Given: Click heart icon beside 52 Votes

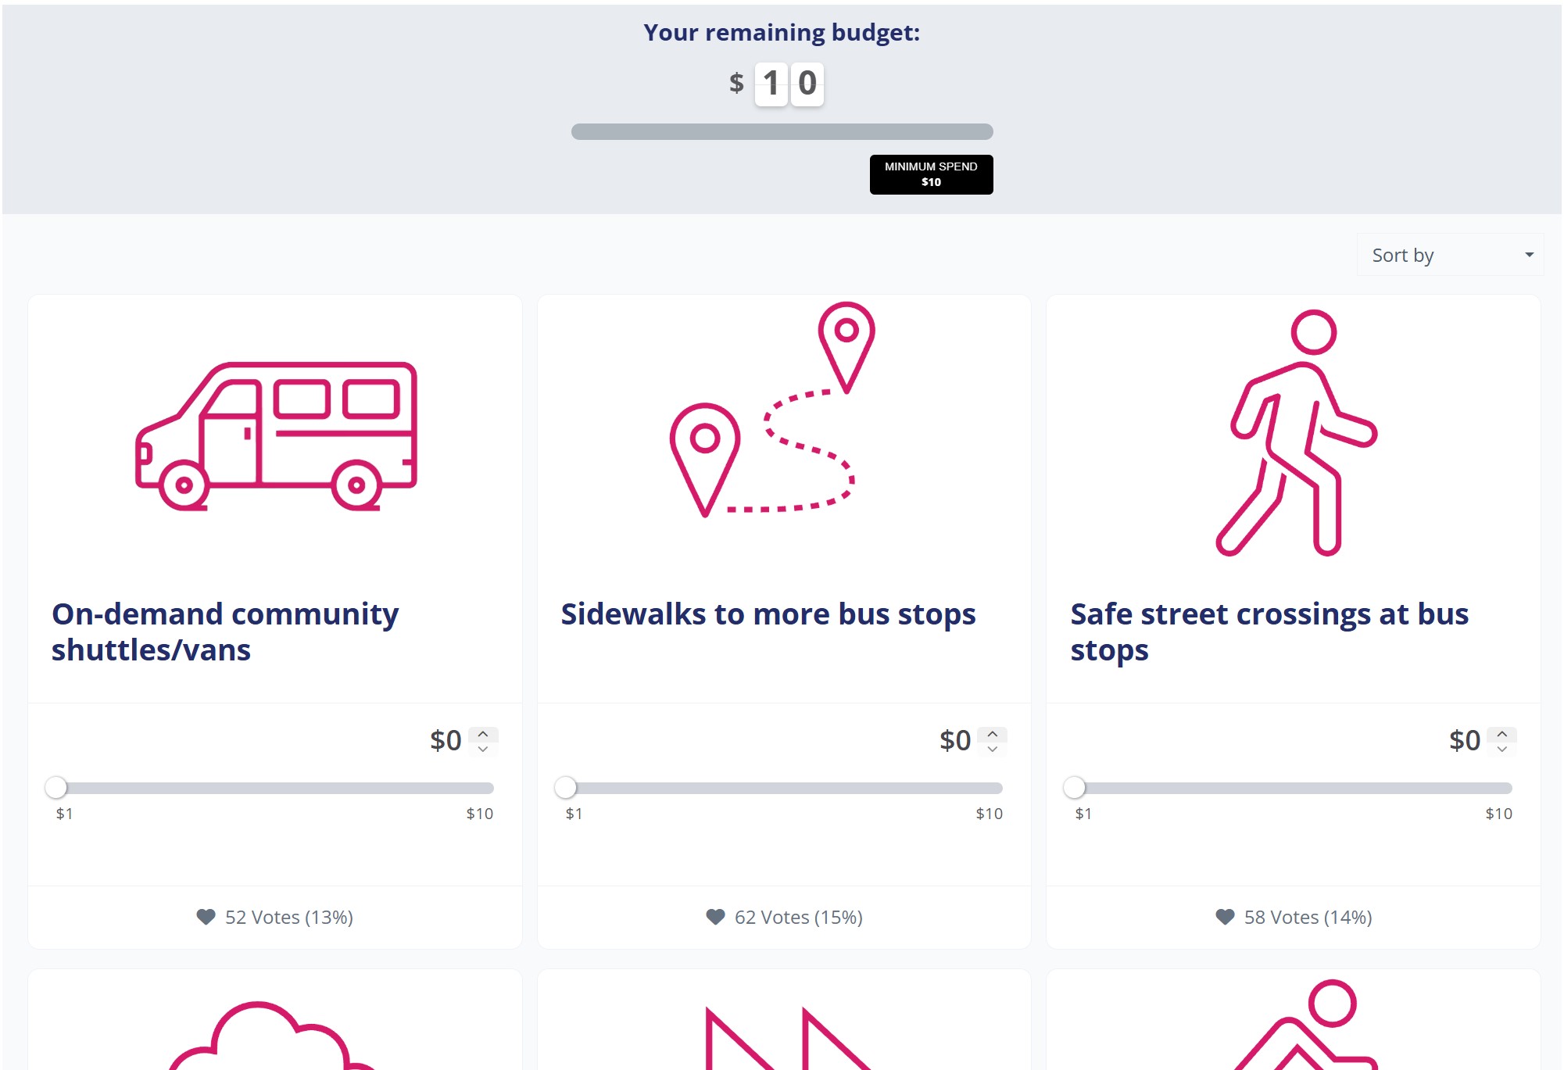Looking at the screenshot, I should pos(206,917).
